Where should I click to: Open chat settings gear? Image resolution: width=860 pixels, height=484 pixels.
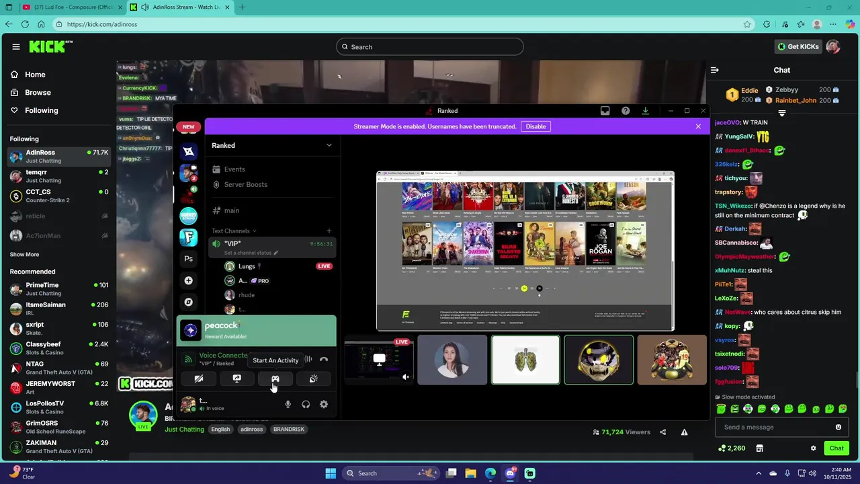813,448
